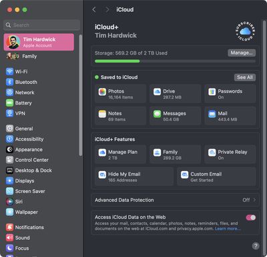Select Tim Hardwick Apple Account

coord(39,42)
